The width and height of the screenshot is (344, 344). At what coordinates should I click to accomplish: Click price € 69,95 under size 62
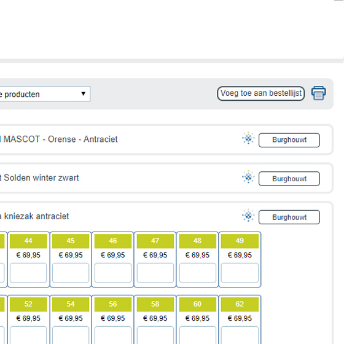(x=240, y=318)
